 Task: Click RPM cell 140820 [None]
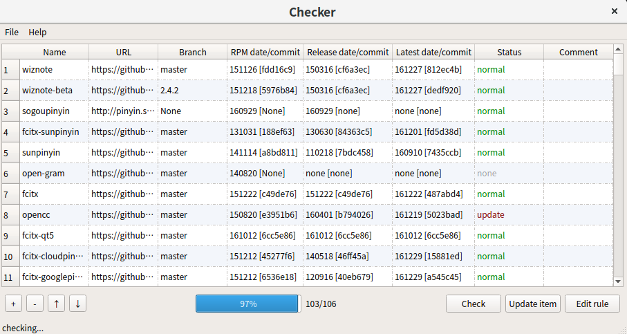[x=265, y=173]
